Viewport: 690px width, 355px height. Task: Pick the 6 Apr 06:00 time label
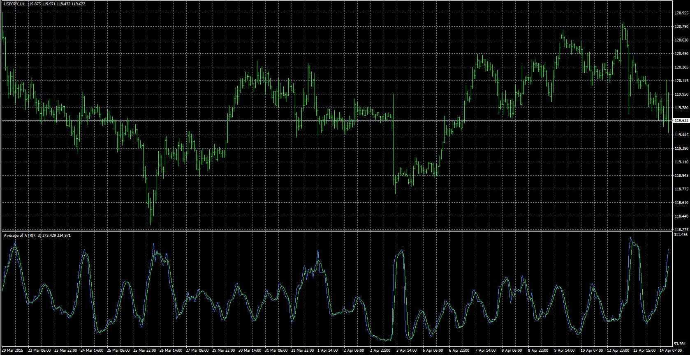(433, 350)
